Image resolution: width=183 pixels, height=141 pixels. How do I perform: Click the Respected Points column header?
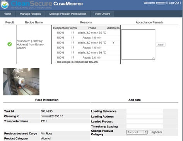65,28
